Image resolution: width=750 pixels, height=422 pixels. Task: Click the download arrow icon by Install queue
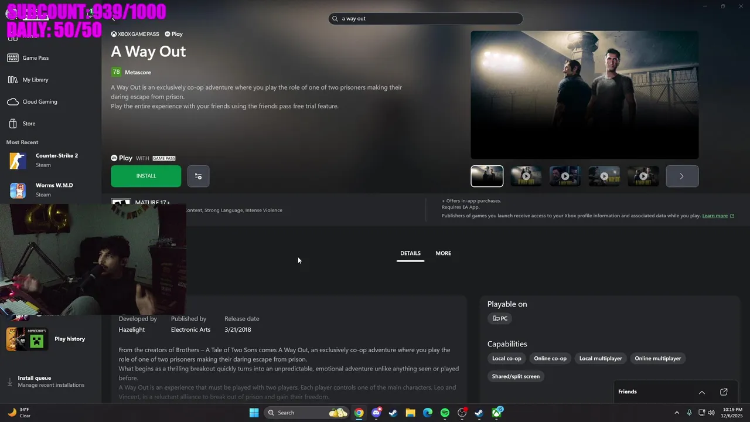coord(9,382)
